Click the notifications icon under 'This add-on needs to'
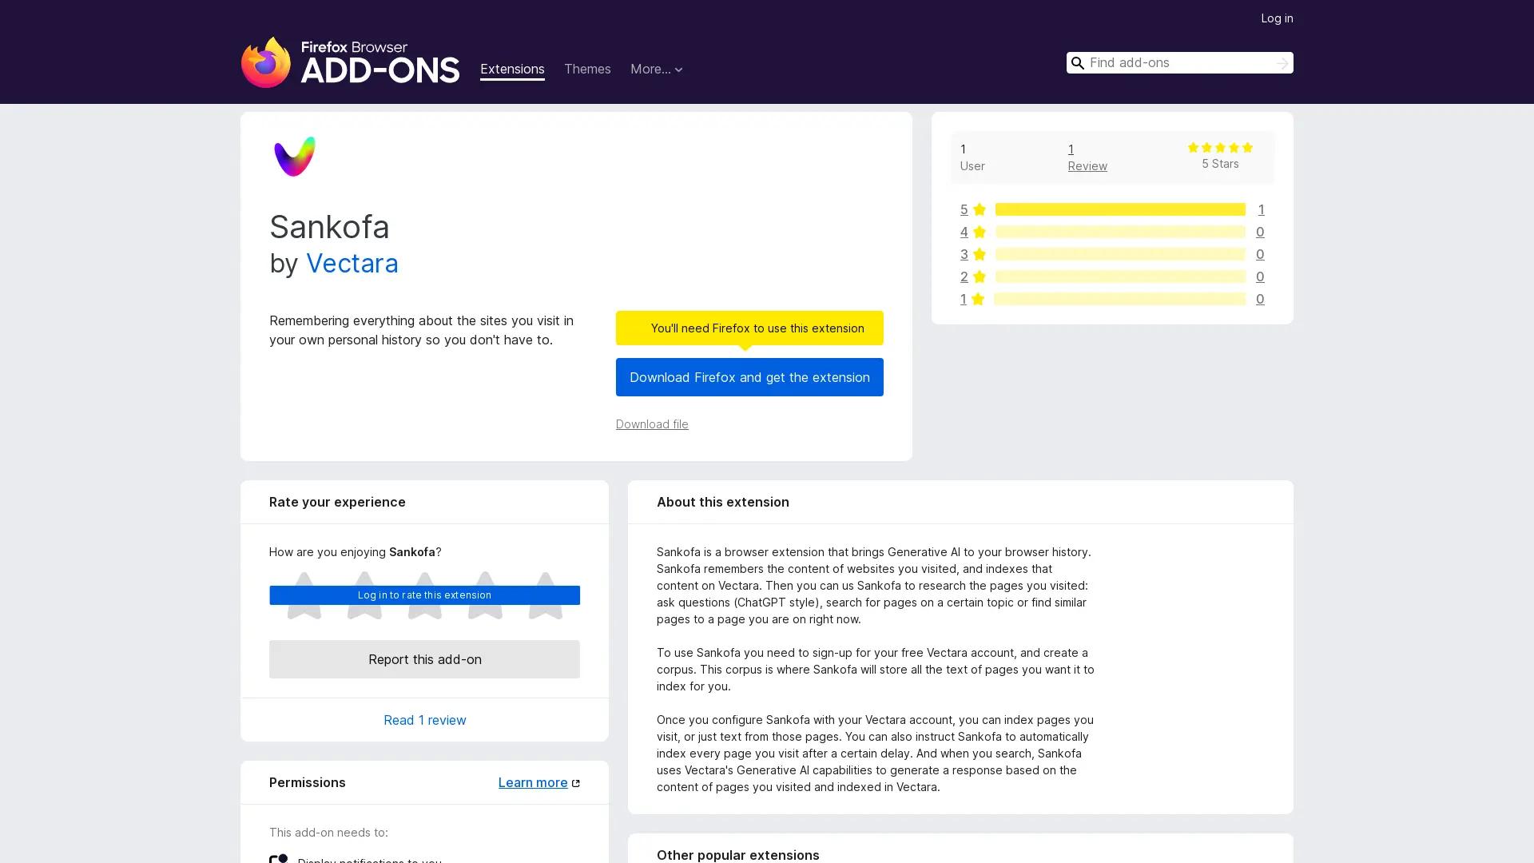The height and width of the screenshot is (863, 1534). tap(279, 859)
